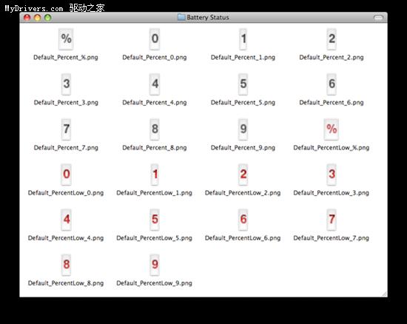Toggle the toolbar pill button in title bar
Viewport: 407px width, 324px height.
(x=378, y=18)
